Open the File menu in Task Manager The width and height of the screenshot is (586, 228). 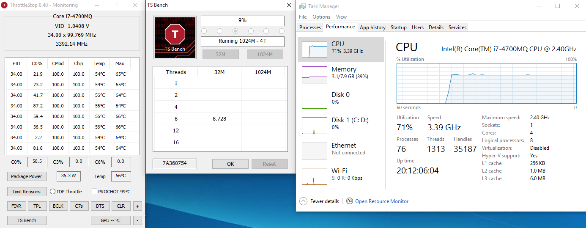pyautogui.click(x=303, y=17)
